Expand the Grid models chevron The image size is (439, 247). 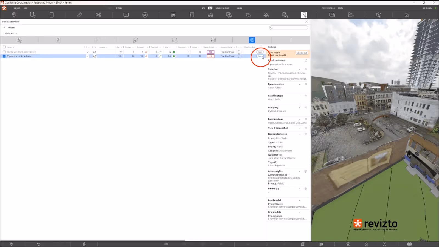point(299,212)
